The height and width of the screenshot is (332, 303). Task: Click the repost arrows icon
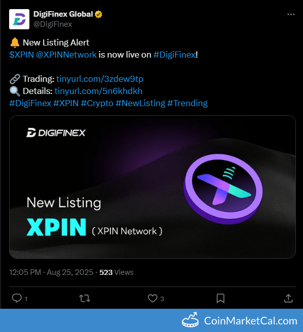pos(85,298)
